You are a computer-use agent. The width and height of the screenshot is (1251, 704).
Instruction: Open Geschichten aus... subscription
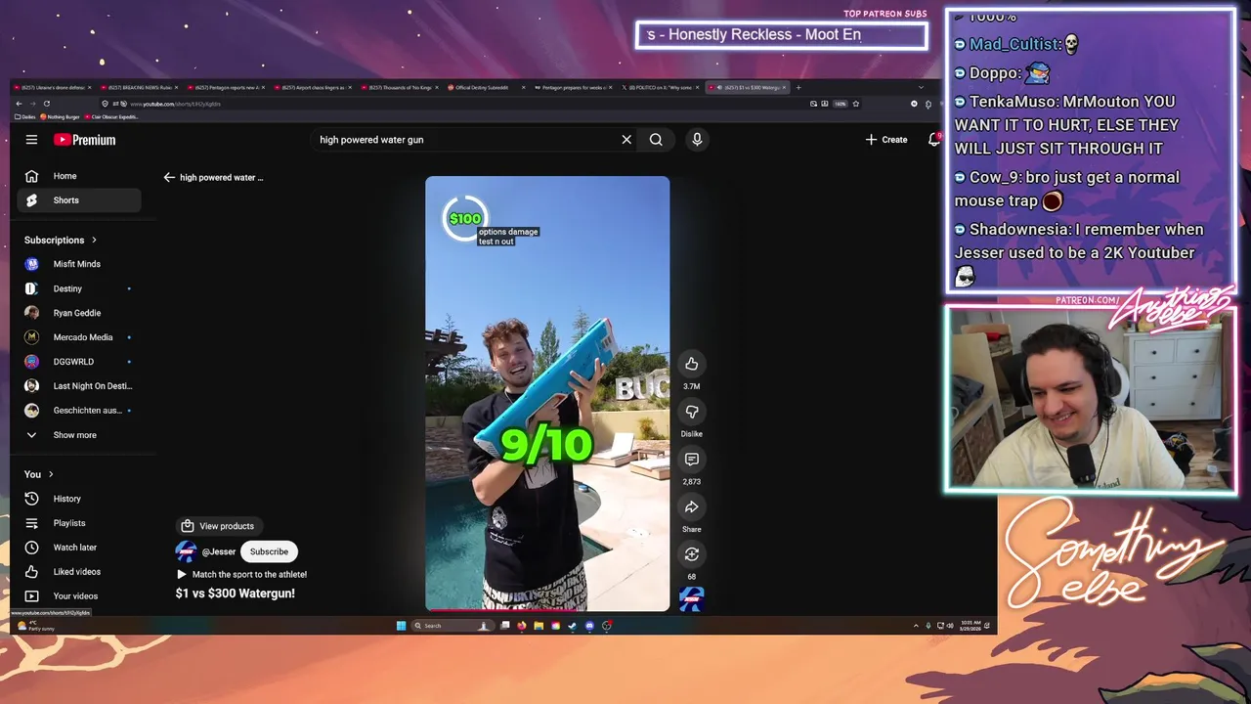click(79, 411)
